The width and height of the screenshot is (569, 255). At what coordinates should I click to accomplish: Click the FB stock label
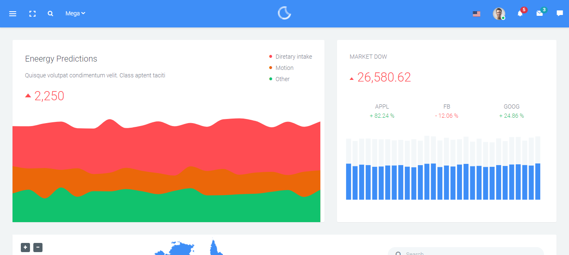(447, 106)
